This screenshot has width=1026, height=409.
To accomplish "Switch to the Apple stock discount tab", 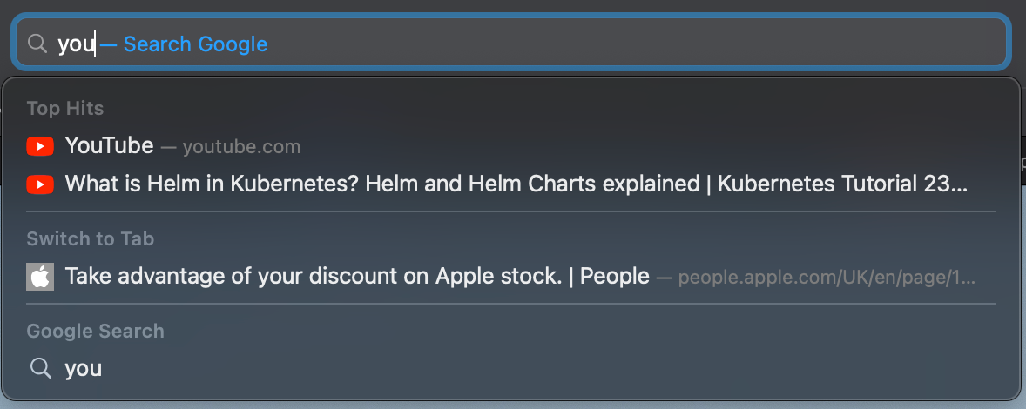I will [x=510, y=277].
